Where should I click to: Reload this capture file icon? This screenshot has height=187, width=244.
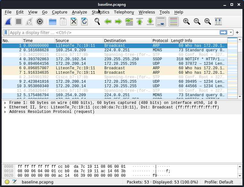tap(84, 21)
